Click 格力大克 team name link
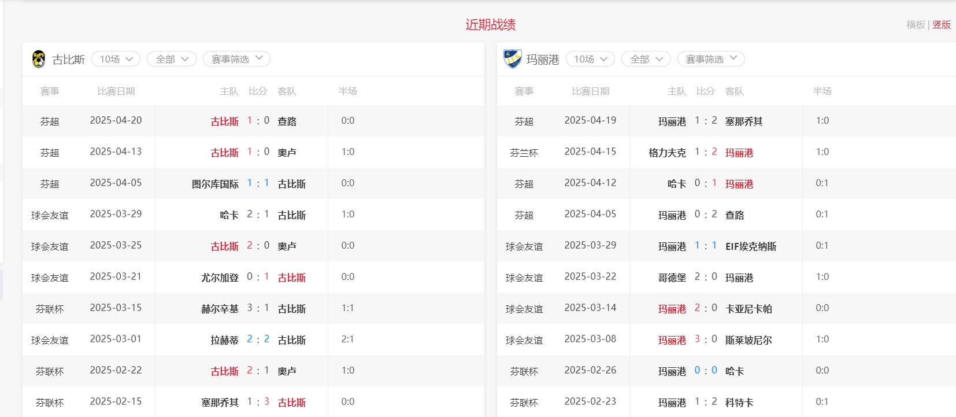Image resolution: width=956 pixels, height=417 pixels. [667, 153]
